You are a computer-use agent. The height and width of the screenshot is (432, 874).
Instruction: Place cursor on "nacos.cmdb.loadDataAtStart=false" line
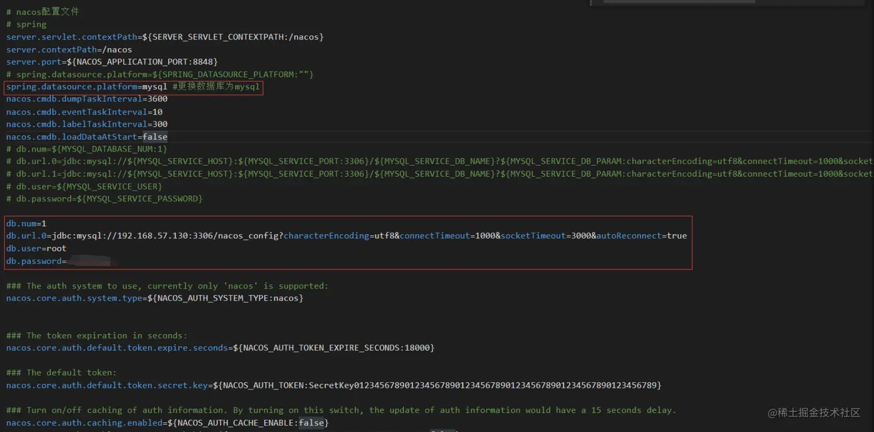87,137
